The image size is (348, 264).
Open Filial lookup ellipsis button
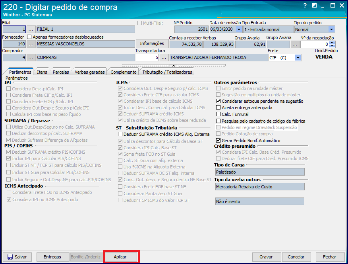(x=31, y=29)
